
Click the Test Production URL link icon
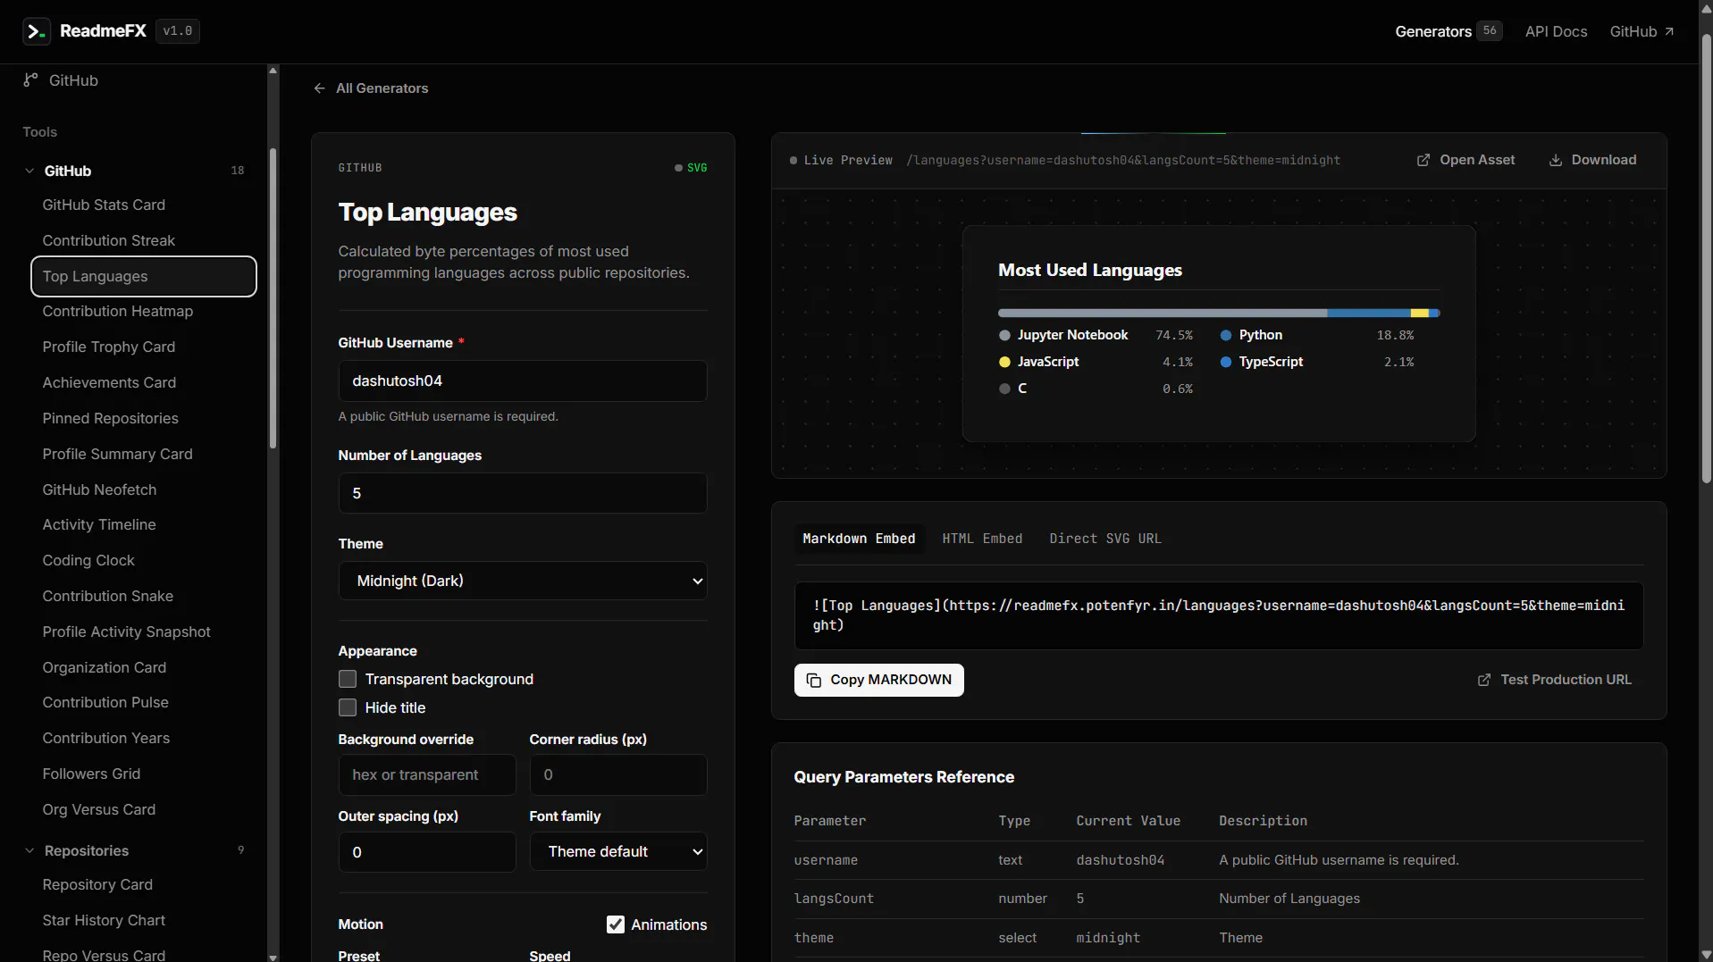[1484, 680]
